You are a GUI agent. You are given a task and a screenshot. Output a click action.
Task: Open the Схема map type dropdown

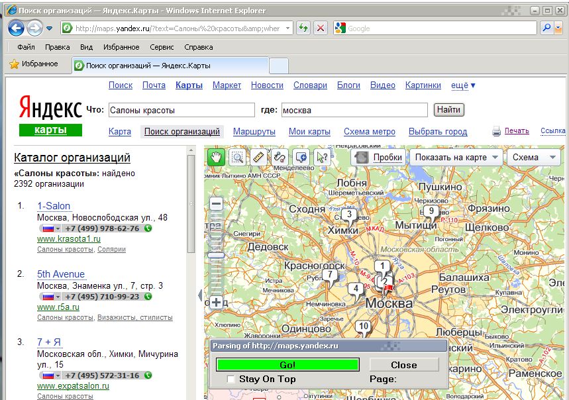point(534,158)
